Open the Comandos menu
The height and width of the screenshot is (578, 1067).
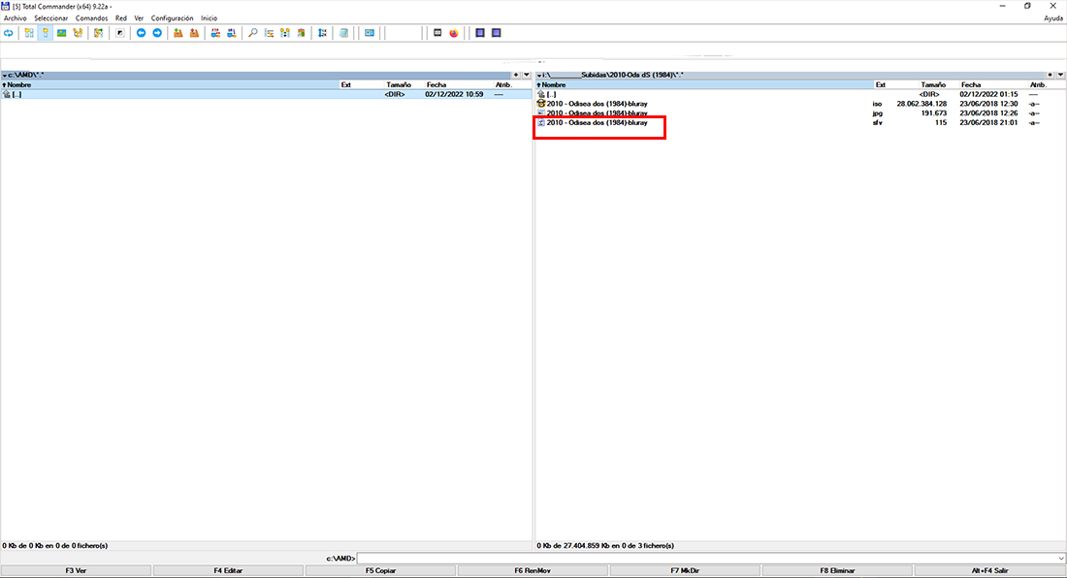91,18
